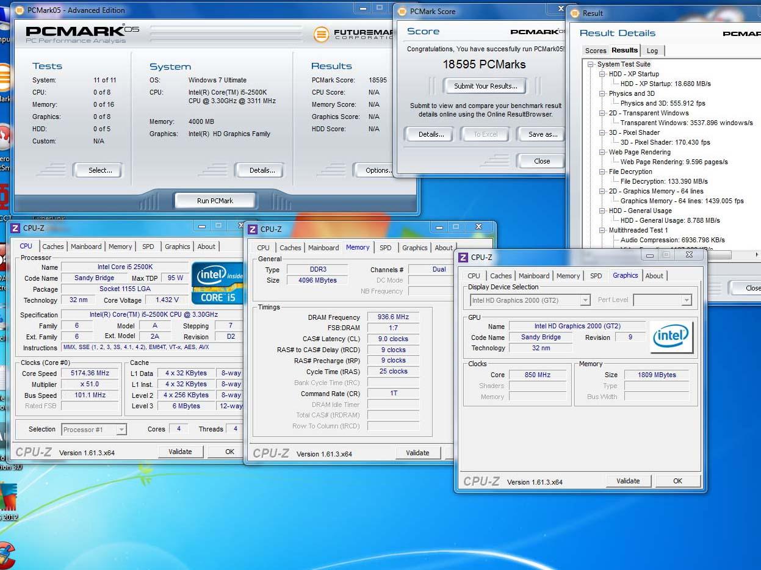The width and height of the screenshot is (761, 570).
Task: Open the Processor #1 selection dropdown
Action: [121, 430]
